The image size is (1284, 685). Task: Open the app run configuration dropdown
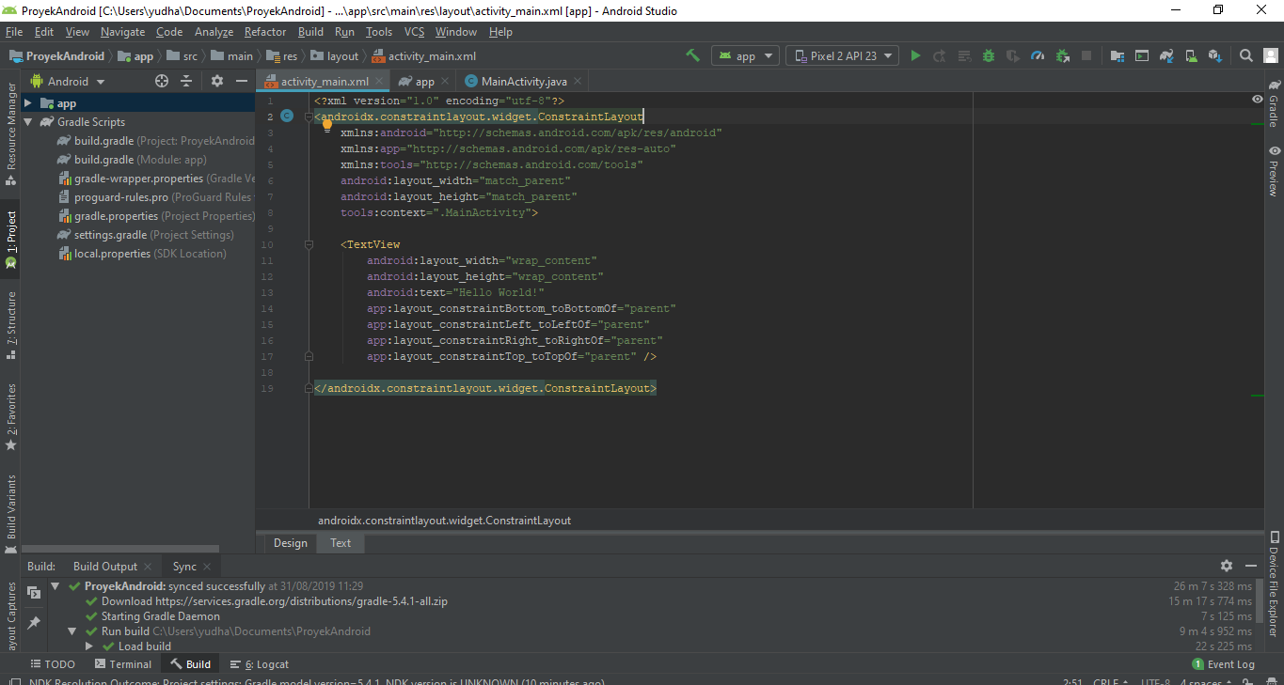(745, 55)
